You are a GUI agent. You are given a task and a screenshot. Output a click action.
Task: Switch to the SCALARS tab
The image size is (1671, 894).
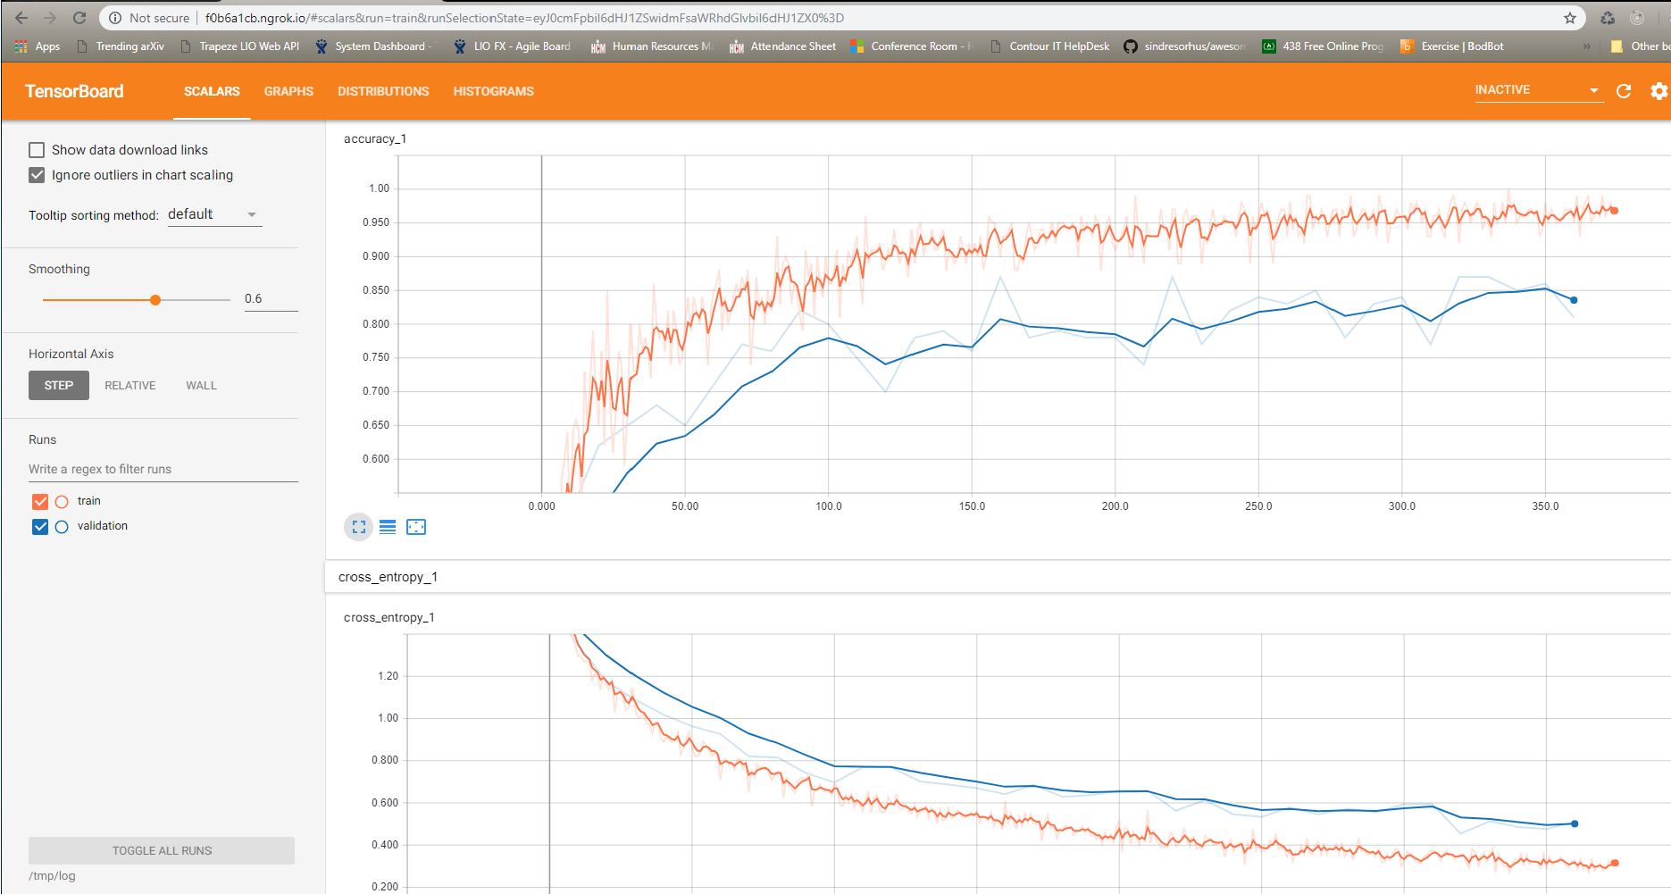tap(212, 91)
